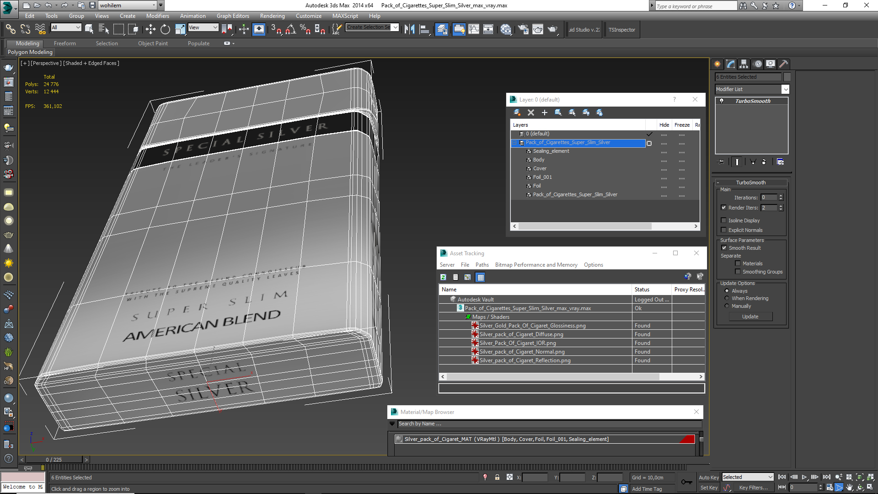
Task: Open Material/Map Browser options arrow
Action: pos(392,424)
